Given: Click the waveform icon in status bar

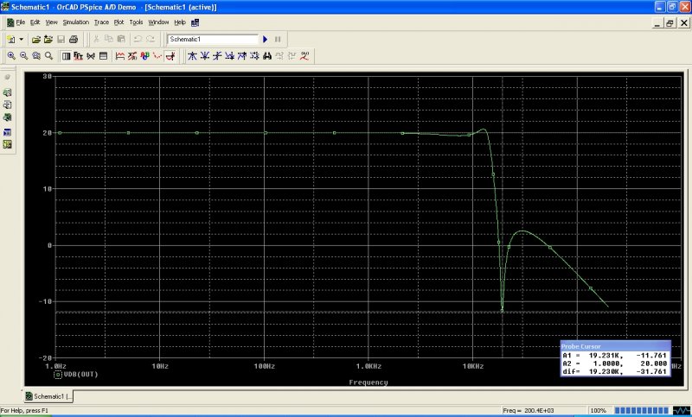Looking at the screenshot, I should tap(681, 410).
